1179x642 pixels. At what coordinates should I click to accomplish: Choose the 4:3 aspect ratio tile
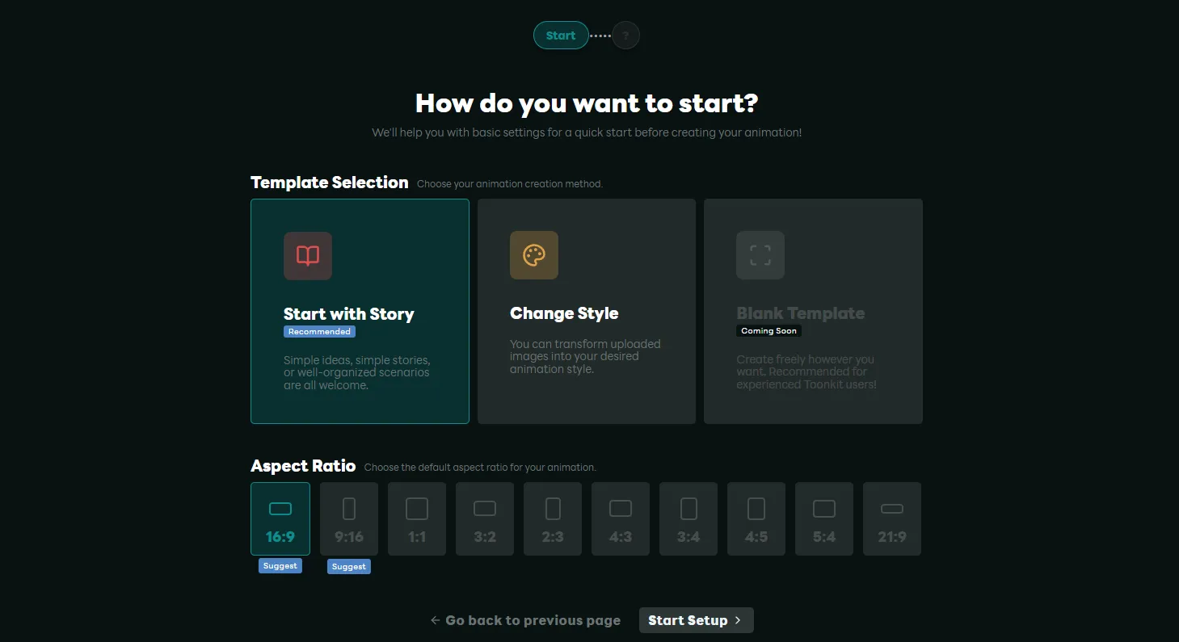pos(621,518)
